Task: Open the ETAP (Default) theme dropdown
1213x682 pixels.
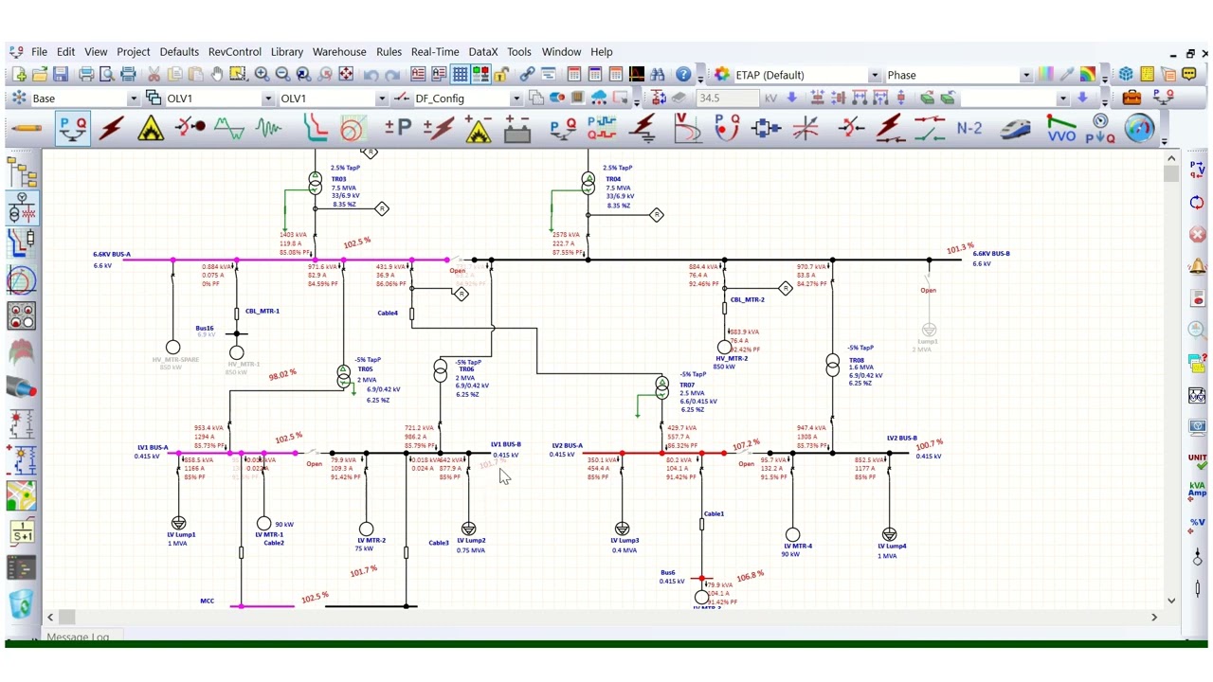Action: coord(875,75)
